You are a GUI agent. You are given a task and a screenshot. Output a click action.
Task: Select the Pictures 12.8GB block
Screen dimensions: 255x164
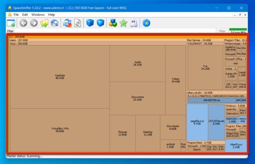point(123,133)
